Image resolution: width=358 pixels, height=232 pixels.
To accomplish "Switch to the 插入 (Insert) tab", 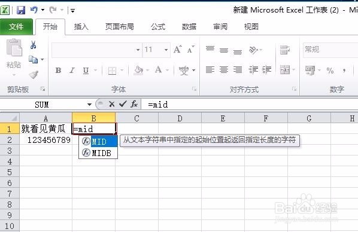I will point(81,27).
